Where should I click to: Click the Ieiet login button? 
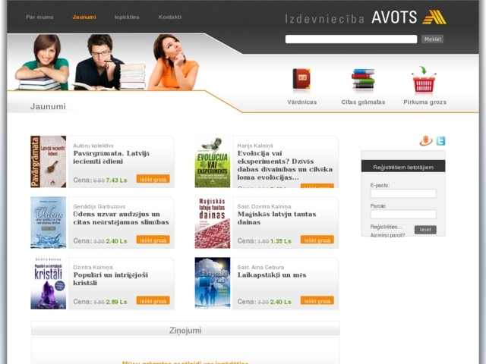(x=425, y=230)
